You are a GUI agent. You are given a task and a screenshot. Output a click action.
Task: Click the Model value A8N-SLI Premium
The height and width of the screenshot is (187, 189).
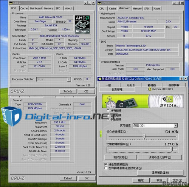tap(137, 22)
